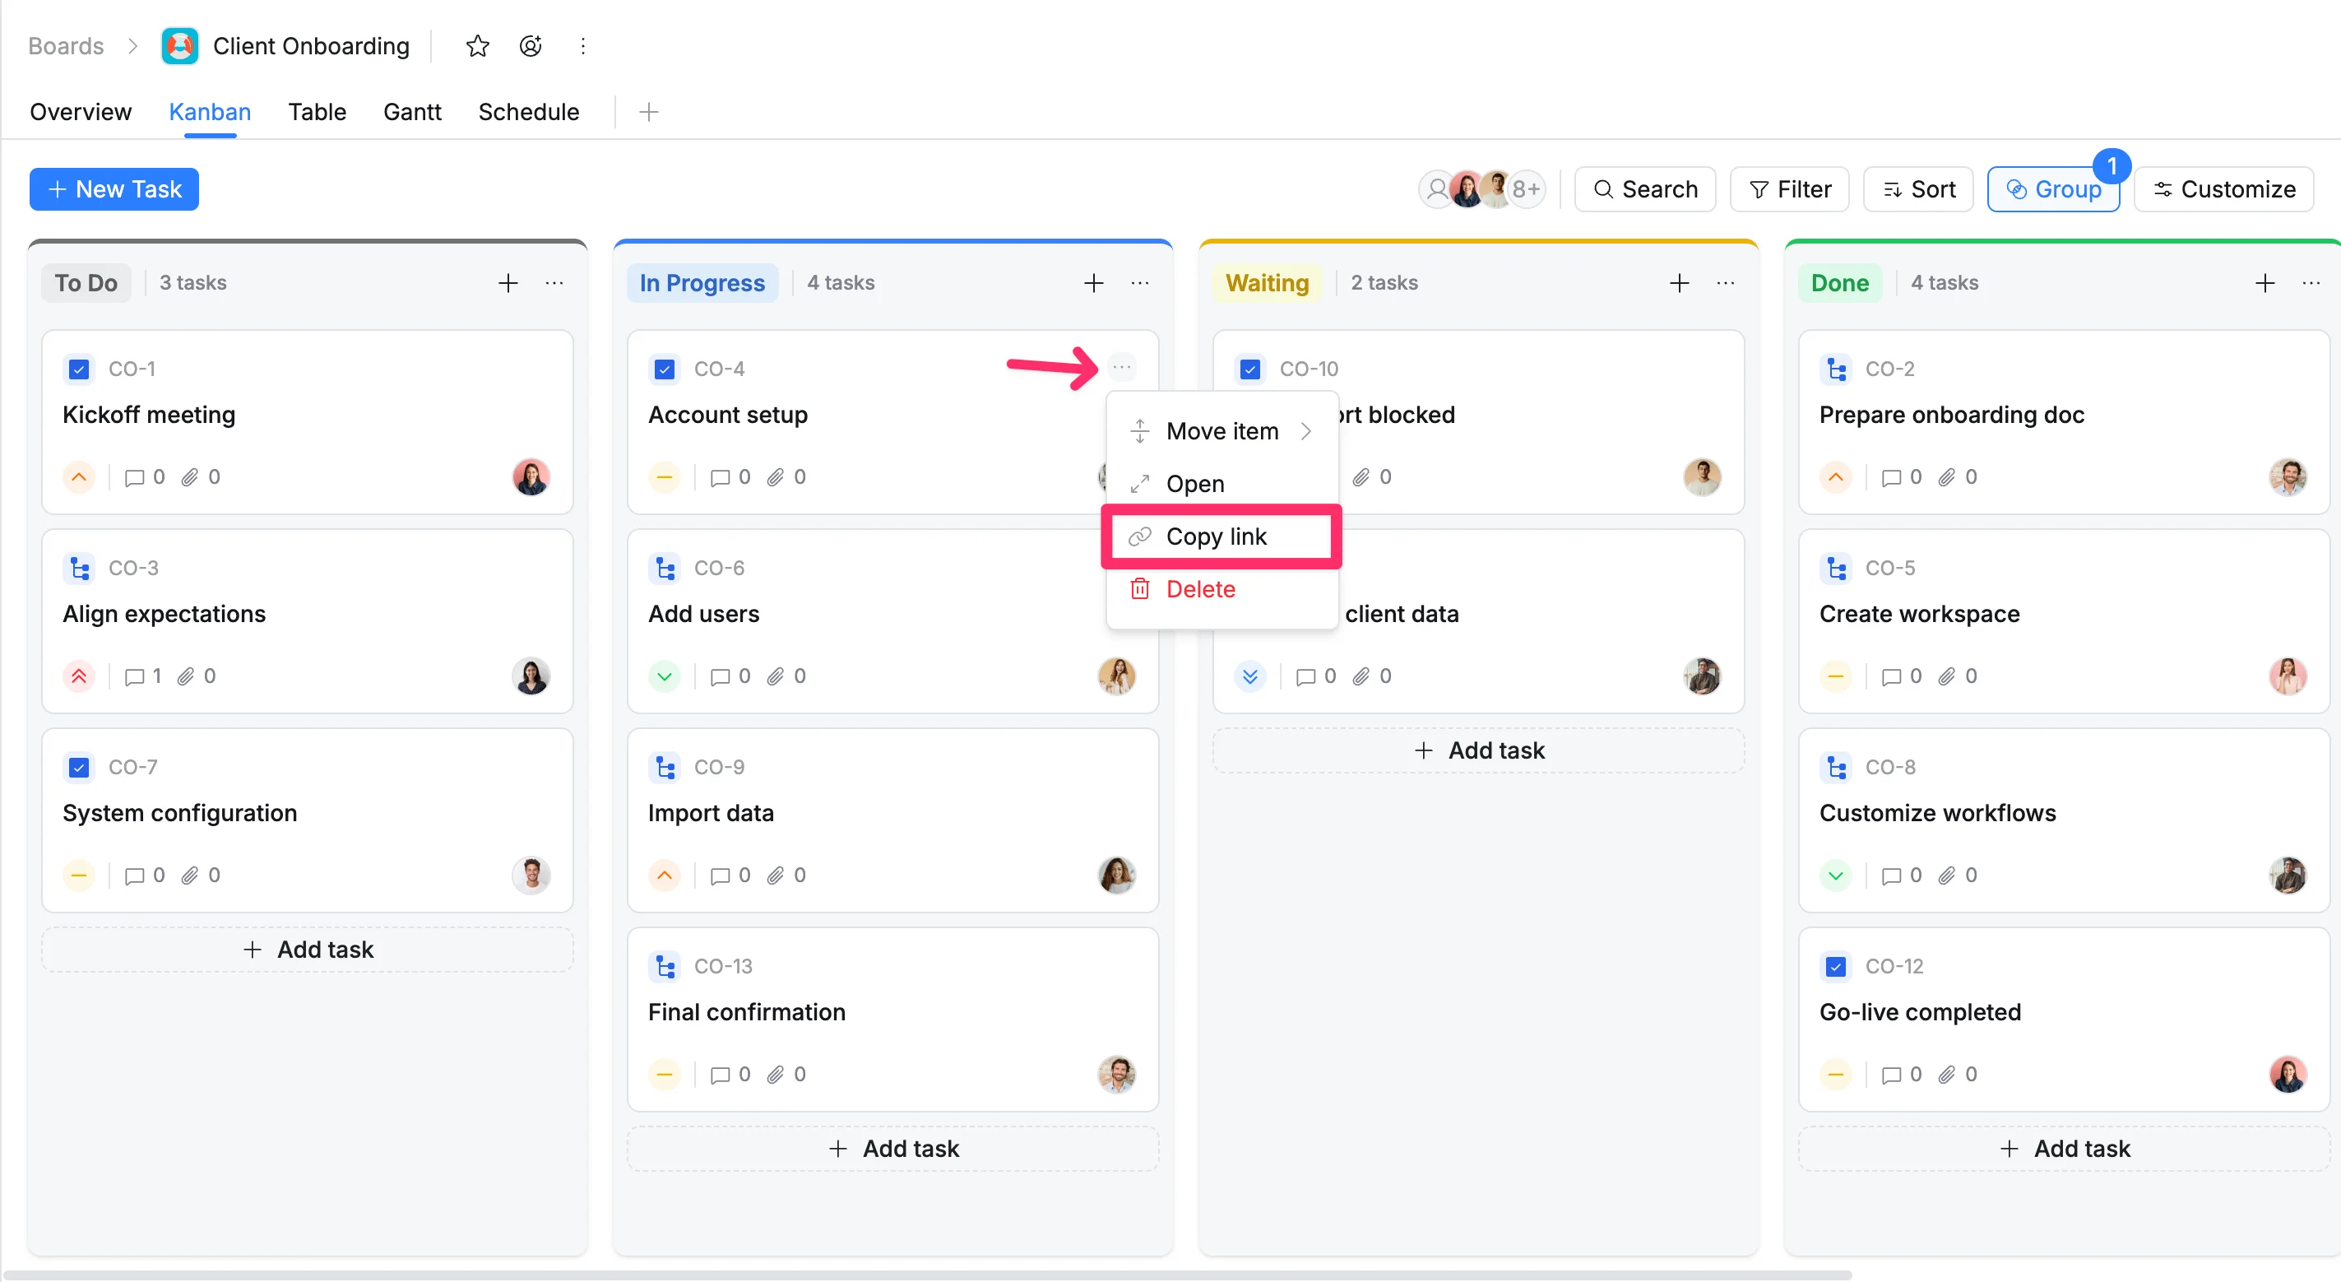Screen dimensions: 2341x1282
Task: Click priority icon on Import data card
Action: [665, 875]
